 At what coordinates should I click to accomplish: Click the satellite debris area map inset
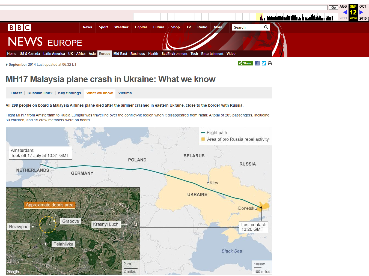tap(73, 231)
